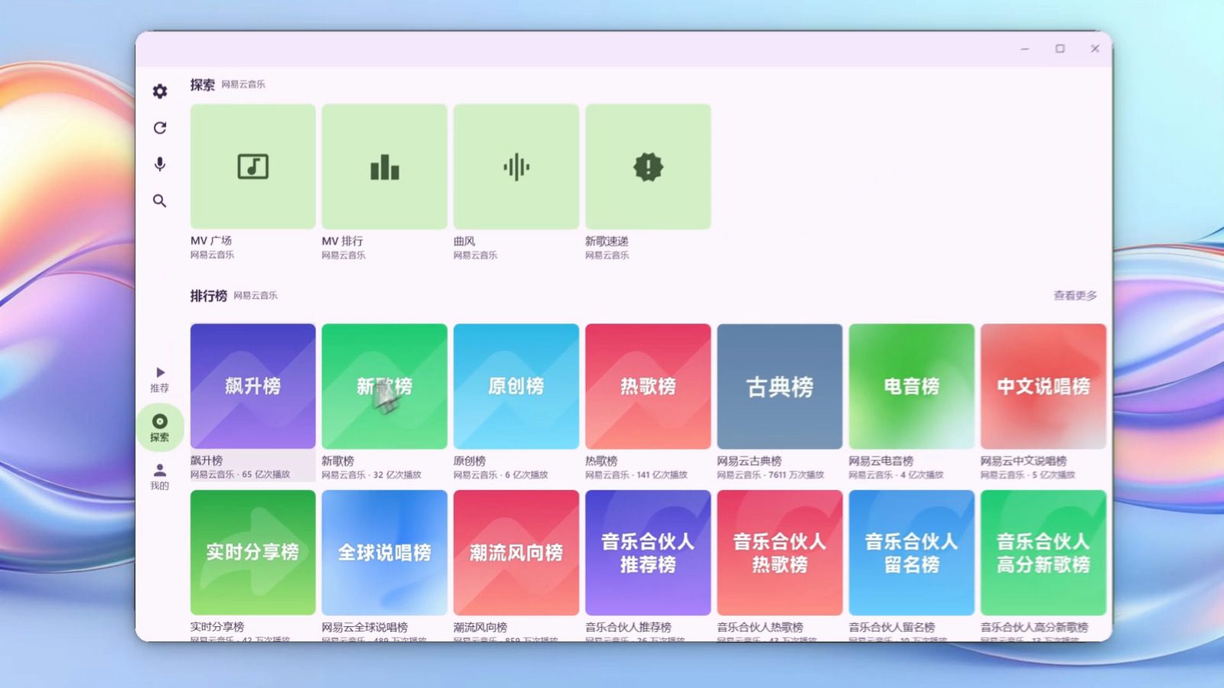The width and height of the screenshot is (1224, 688).
Task: Click the MV 排行 label text
Action: pyautogui.click(x=342, y=241)
